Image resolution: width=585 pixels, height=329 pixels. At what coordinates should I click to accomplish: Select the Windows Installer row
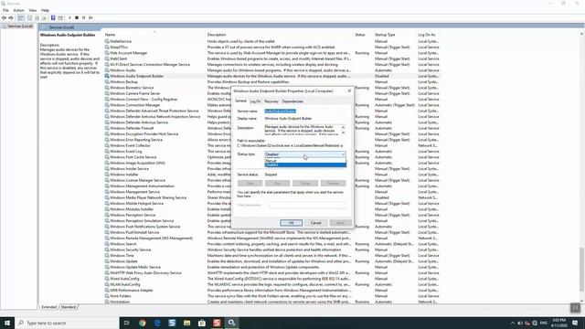[x=272, y=175]
